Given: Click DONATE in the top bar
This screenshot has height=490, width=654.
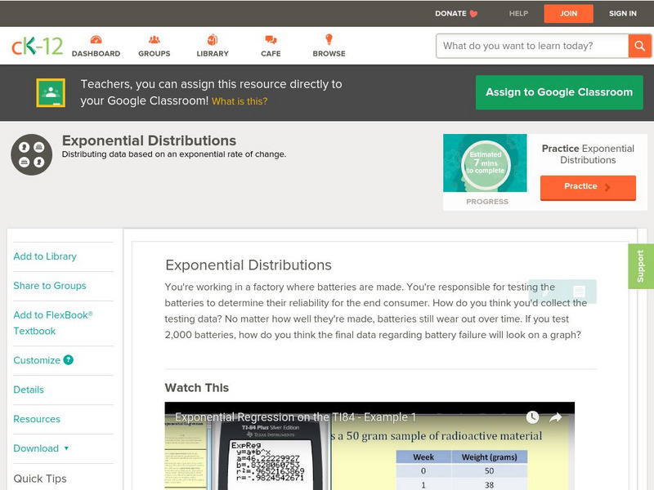Looking at the screenshot, I should [x=450, y=13].
